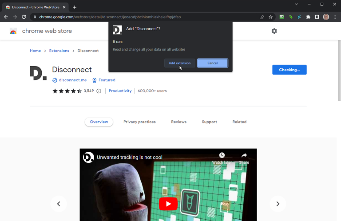Go back using the browser back arrow
This screenshot has width=341, height=221.
coord(6,17)
